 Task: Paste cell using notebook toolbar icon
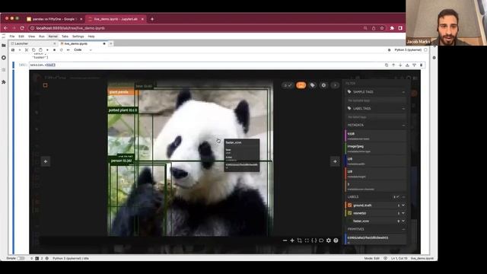tap(40, 49)
